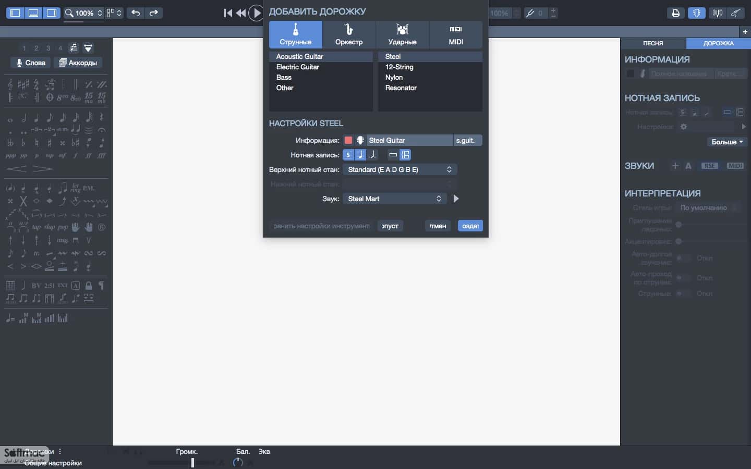The height and width of the screenshot is (469, 751).
Task: Select single staff layout in dialog
Action: [393, 155]
